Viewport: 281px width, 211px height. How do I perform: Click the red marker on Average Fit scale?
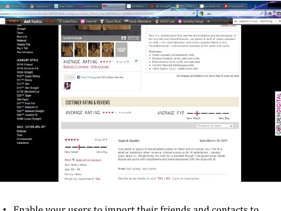197,113
